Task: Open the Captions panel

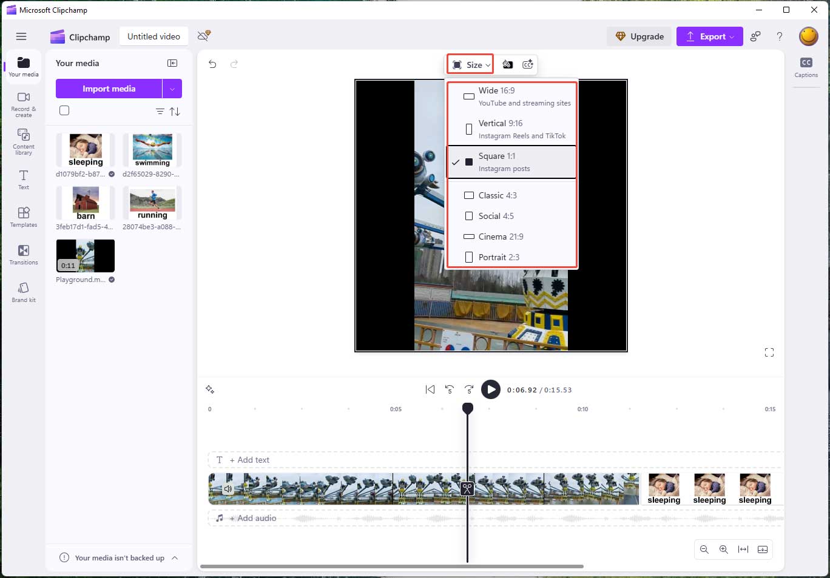Action: pyautogui.click(x=806, y=67)
